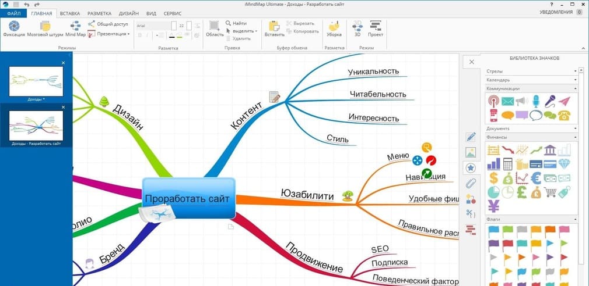Collapse the Флаги icon category
The height and width of the screenshot is (286, 589).
575,219
